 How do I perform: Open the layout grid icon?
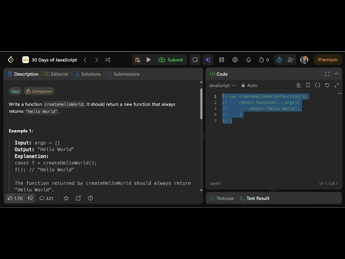222,60
